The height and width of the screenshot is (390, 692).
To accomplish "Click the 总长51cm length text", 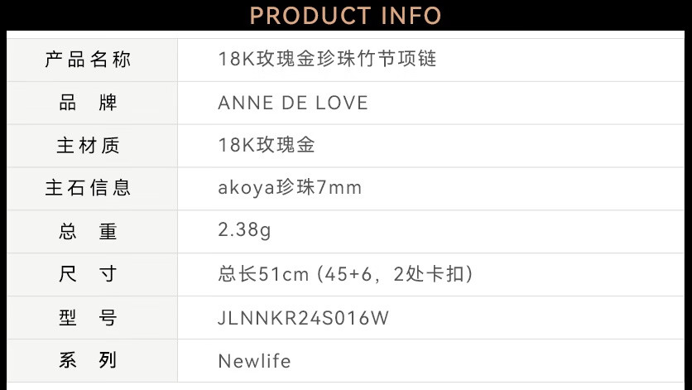I will coord(263,274).
